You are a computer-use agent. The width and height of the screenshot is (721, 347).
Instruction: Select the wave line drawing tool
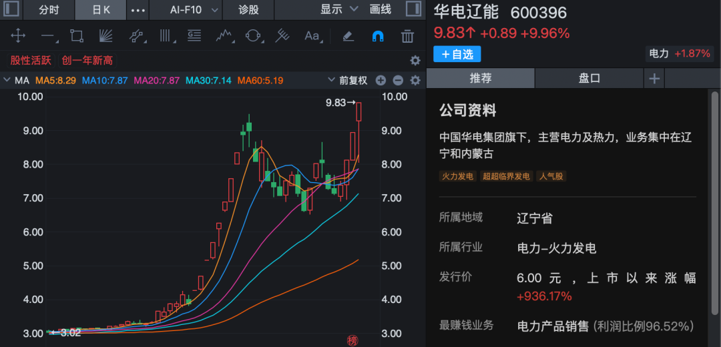tap(224, 36)
